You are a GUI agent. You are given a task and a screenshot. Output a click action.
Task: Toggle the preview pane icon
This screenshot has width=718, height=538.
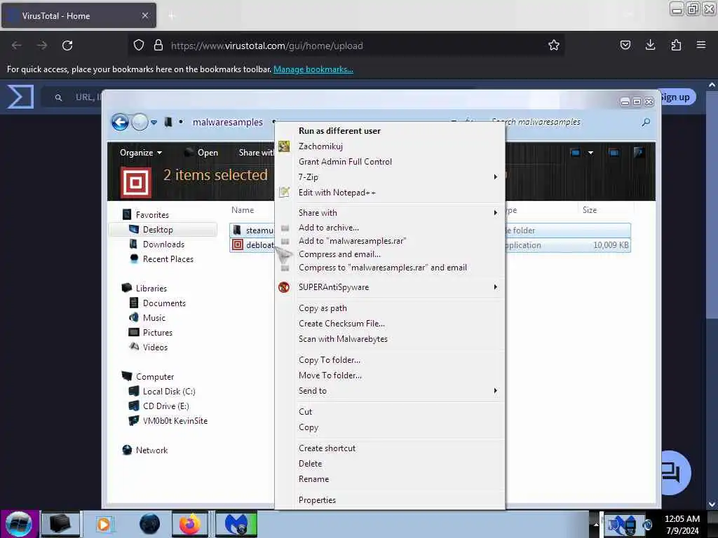(x=614, y=153)
